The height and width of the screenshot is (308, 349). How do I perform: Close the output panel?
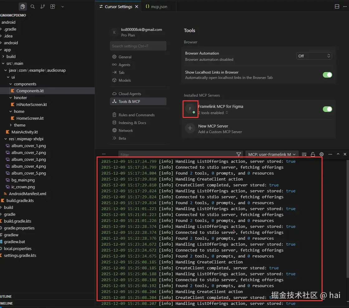pyautogui.click(x=345, y=154)
